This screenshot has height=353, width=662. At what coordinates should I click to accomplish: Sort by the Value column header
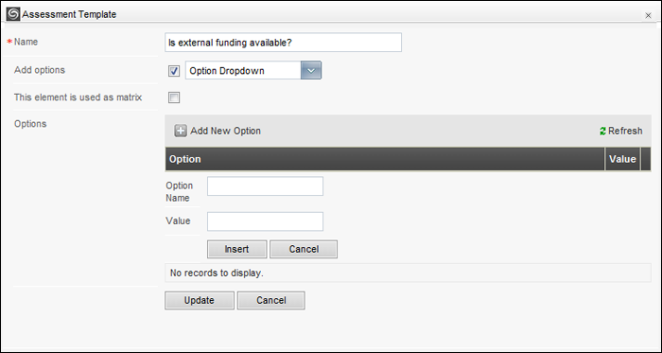tap(622, 159)
